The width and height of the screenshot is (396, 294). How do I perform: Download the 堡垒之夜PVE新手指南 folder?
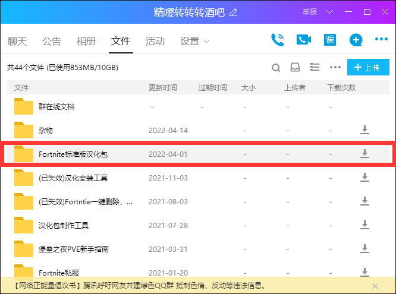point(364,248)
